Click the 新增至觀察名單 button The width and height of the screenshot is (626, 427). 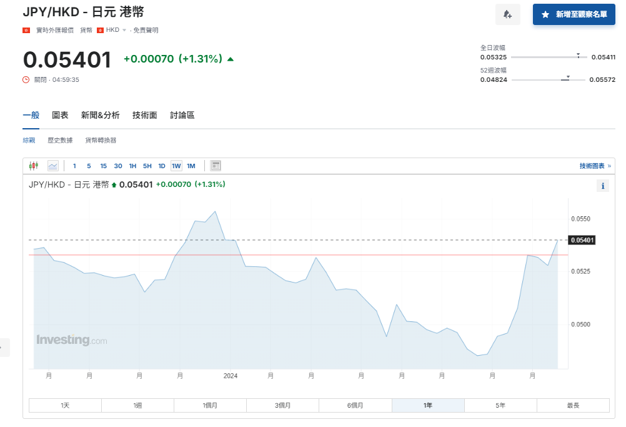[x=574, y=14]
